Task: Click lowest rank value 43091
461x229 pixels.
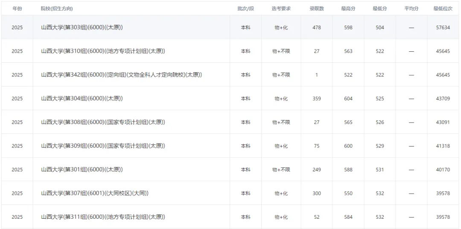Action: click(x=443, y=122)
